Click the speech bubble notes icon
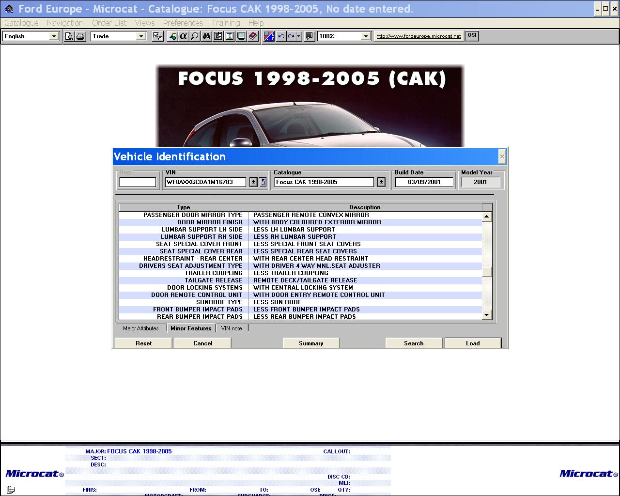Screen dimensions: 620x496 coord(310,36)
